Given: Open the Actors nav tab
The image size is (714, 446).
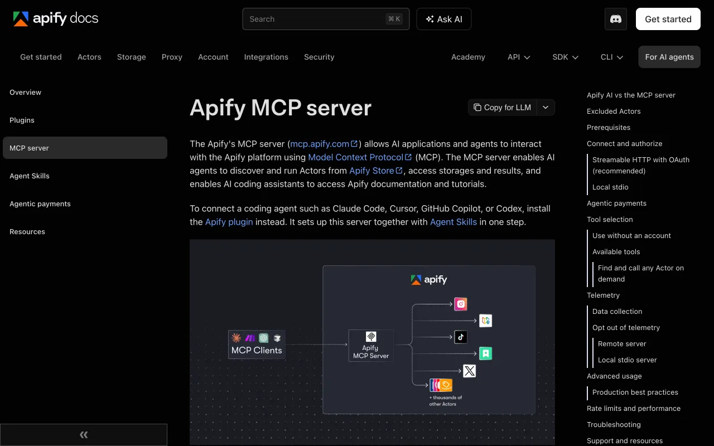Looking at the screenshot, I should pos(89,57).
